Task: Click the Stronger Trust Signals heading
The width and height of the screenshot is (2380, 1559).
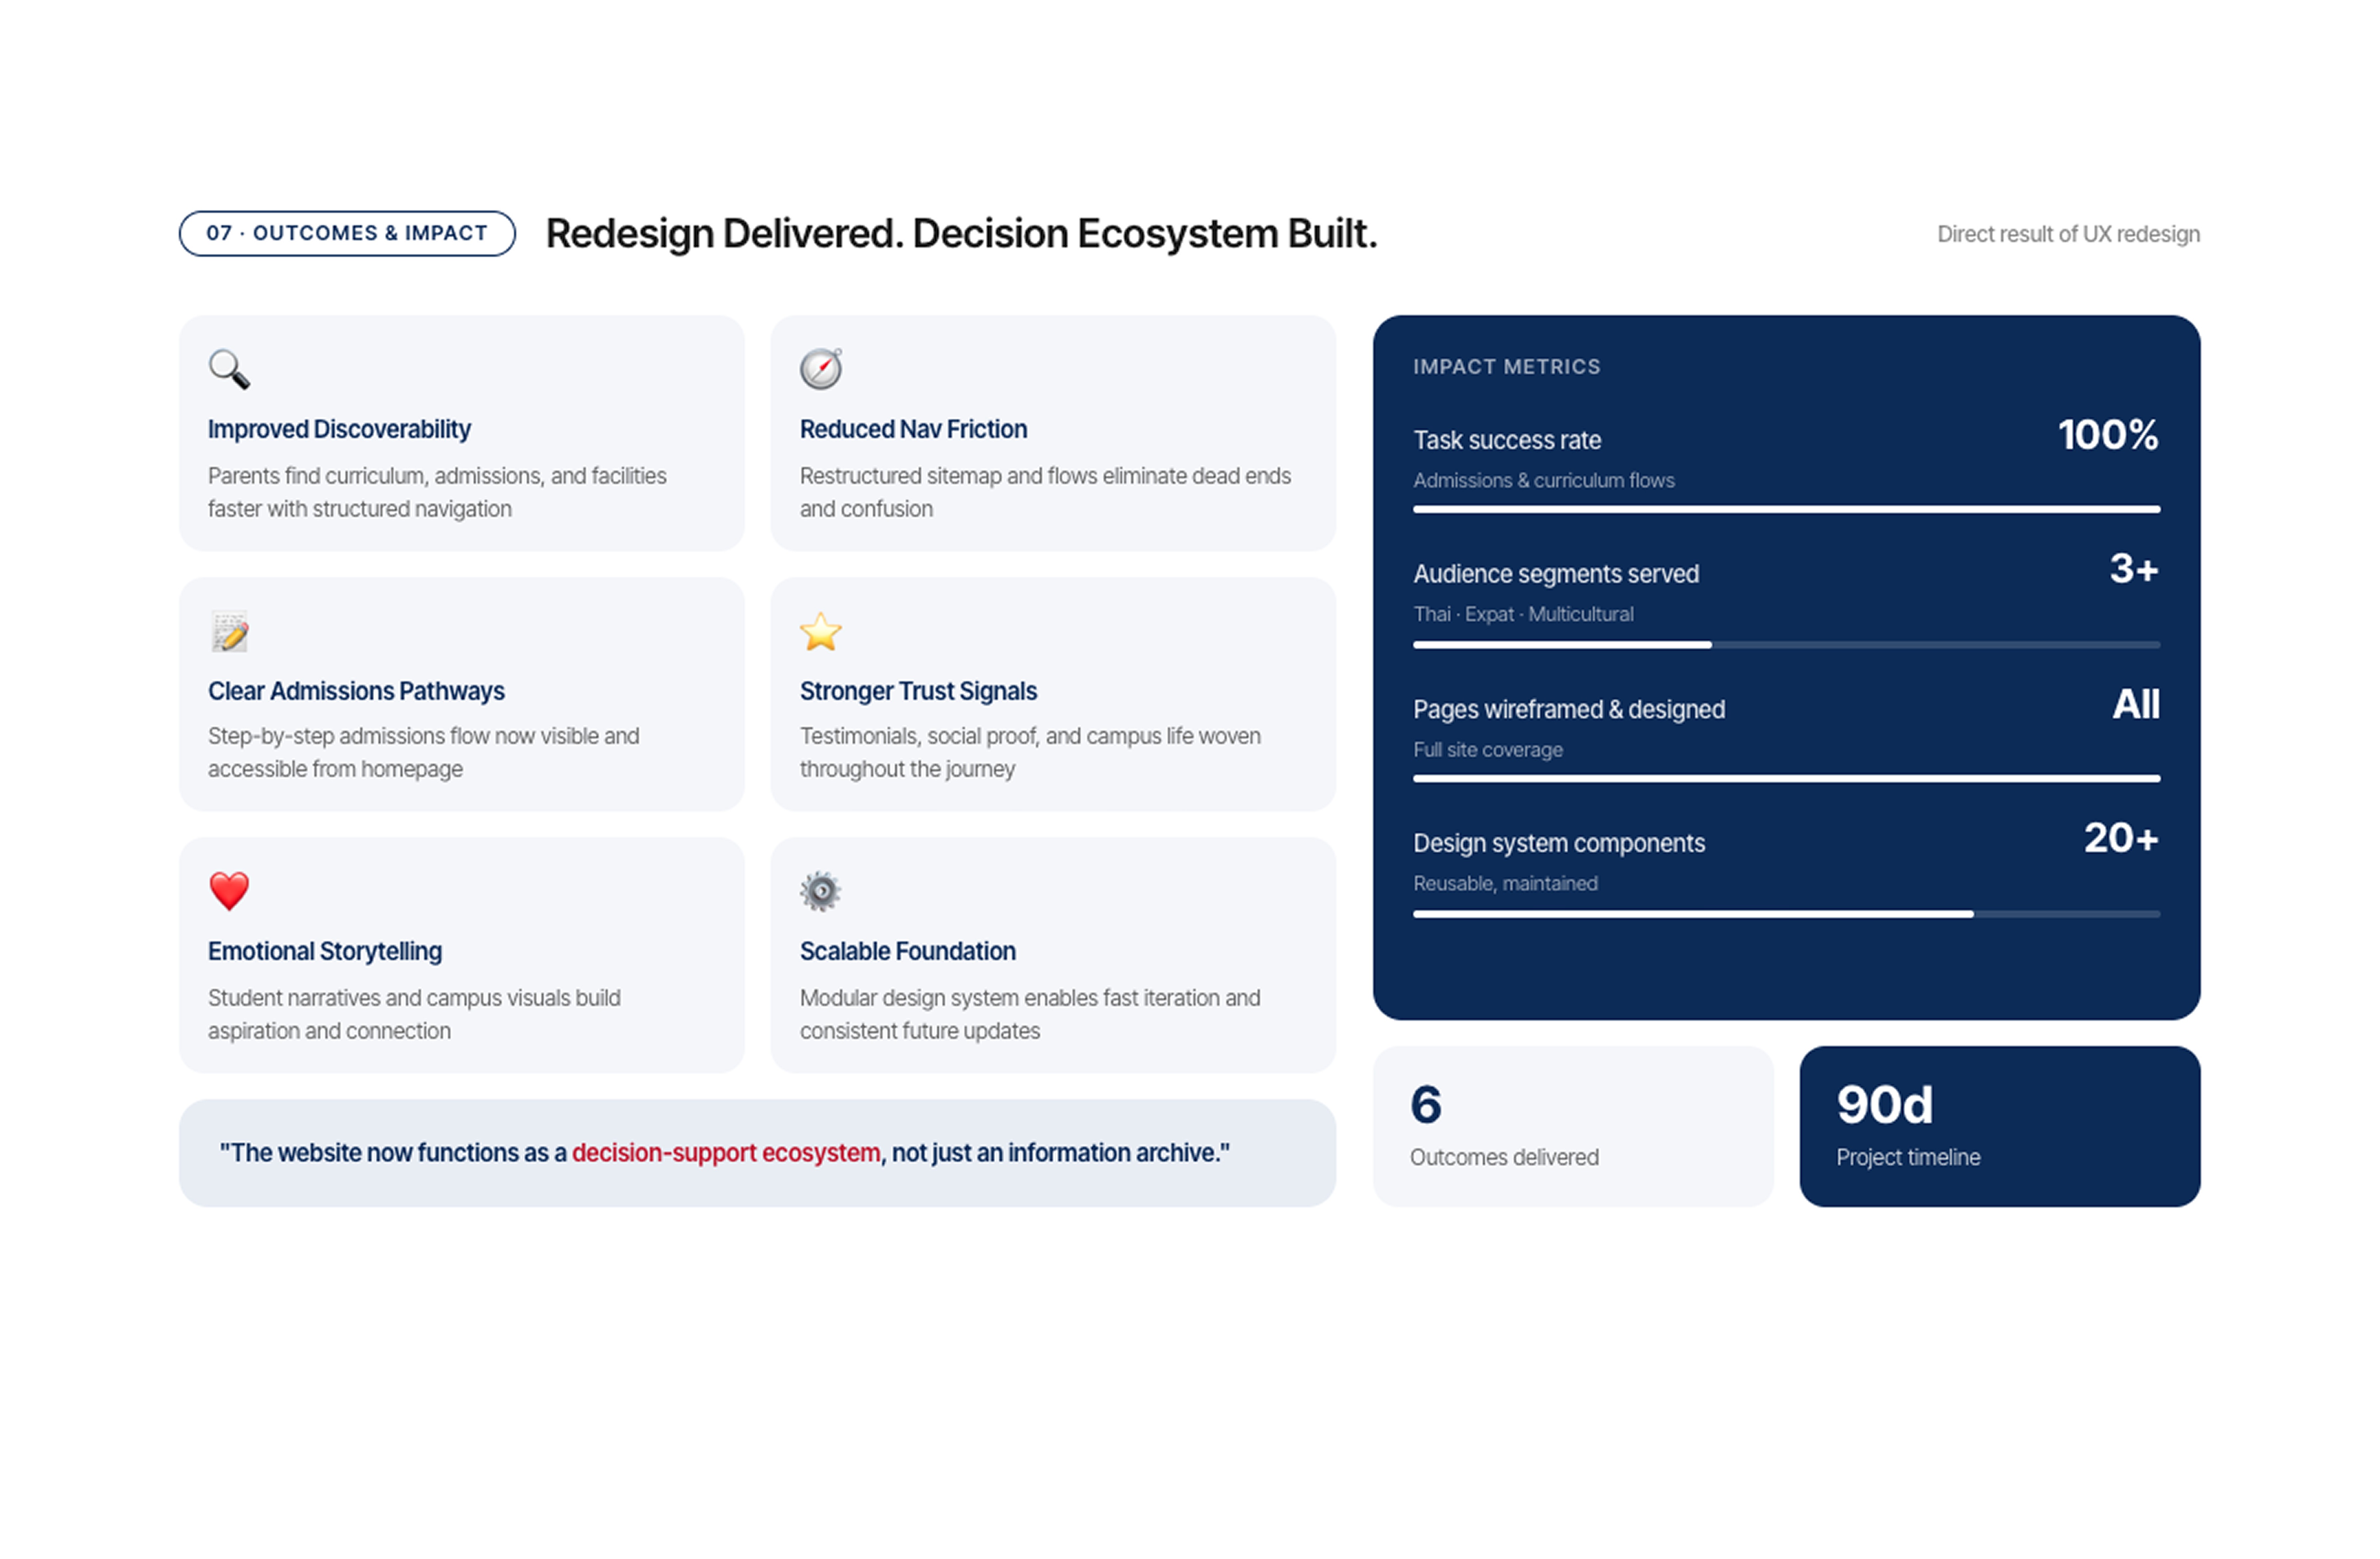Action: click(918, 691)
